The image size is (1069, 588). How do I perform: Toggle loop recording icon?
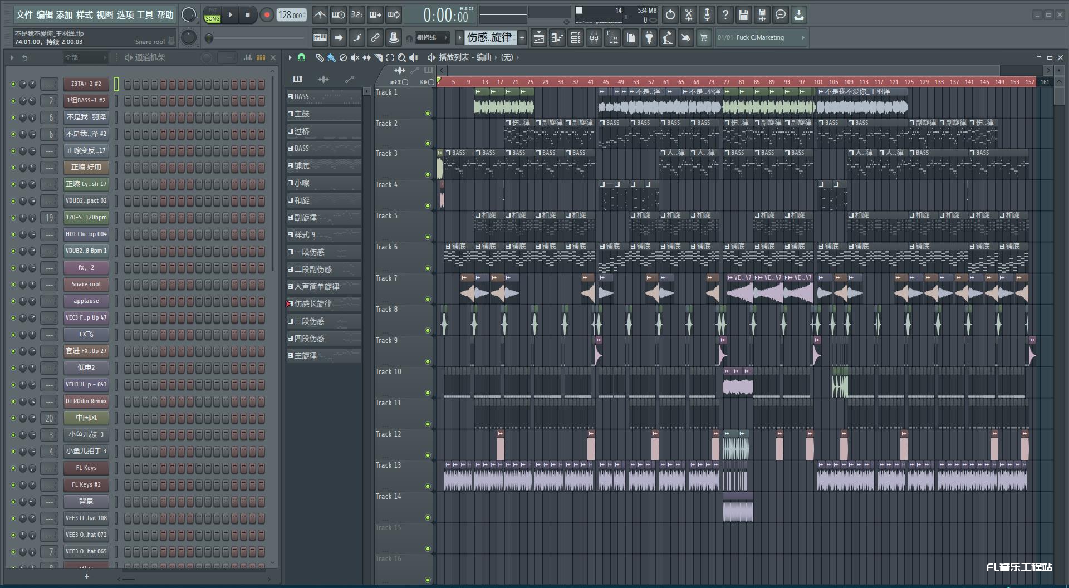tap(394, 15)
